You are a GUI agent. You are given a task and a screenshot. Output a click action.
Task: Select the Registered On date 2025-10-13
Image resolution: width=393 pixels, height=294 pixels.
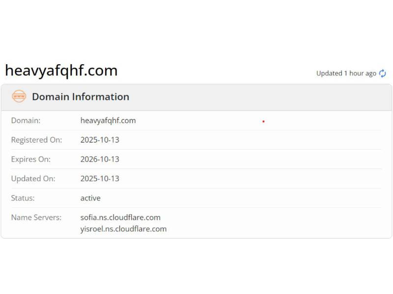tap(100, 140)
